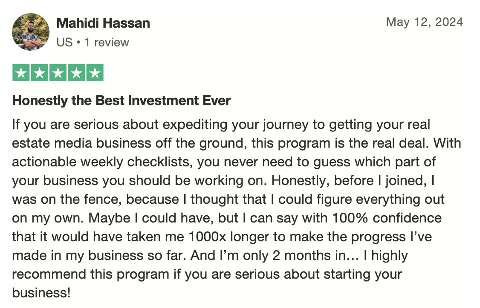Open the reviewer's '1 review' count
This screenshot has height=308, width=480.
107,43
